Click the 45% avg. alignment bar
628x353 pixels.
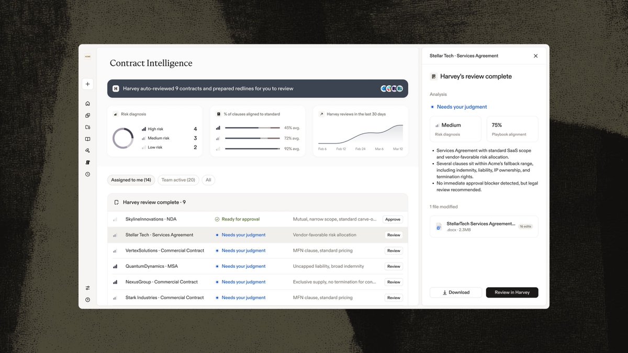point(253,128)
